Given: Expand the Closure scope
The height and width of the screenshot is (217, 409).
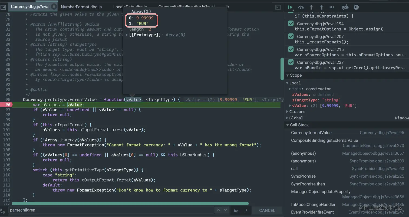Looking at the screenshot, I should [288, 111].
